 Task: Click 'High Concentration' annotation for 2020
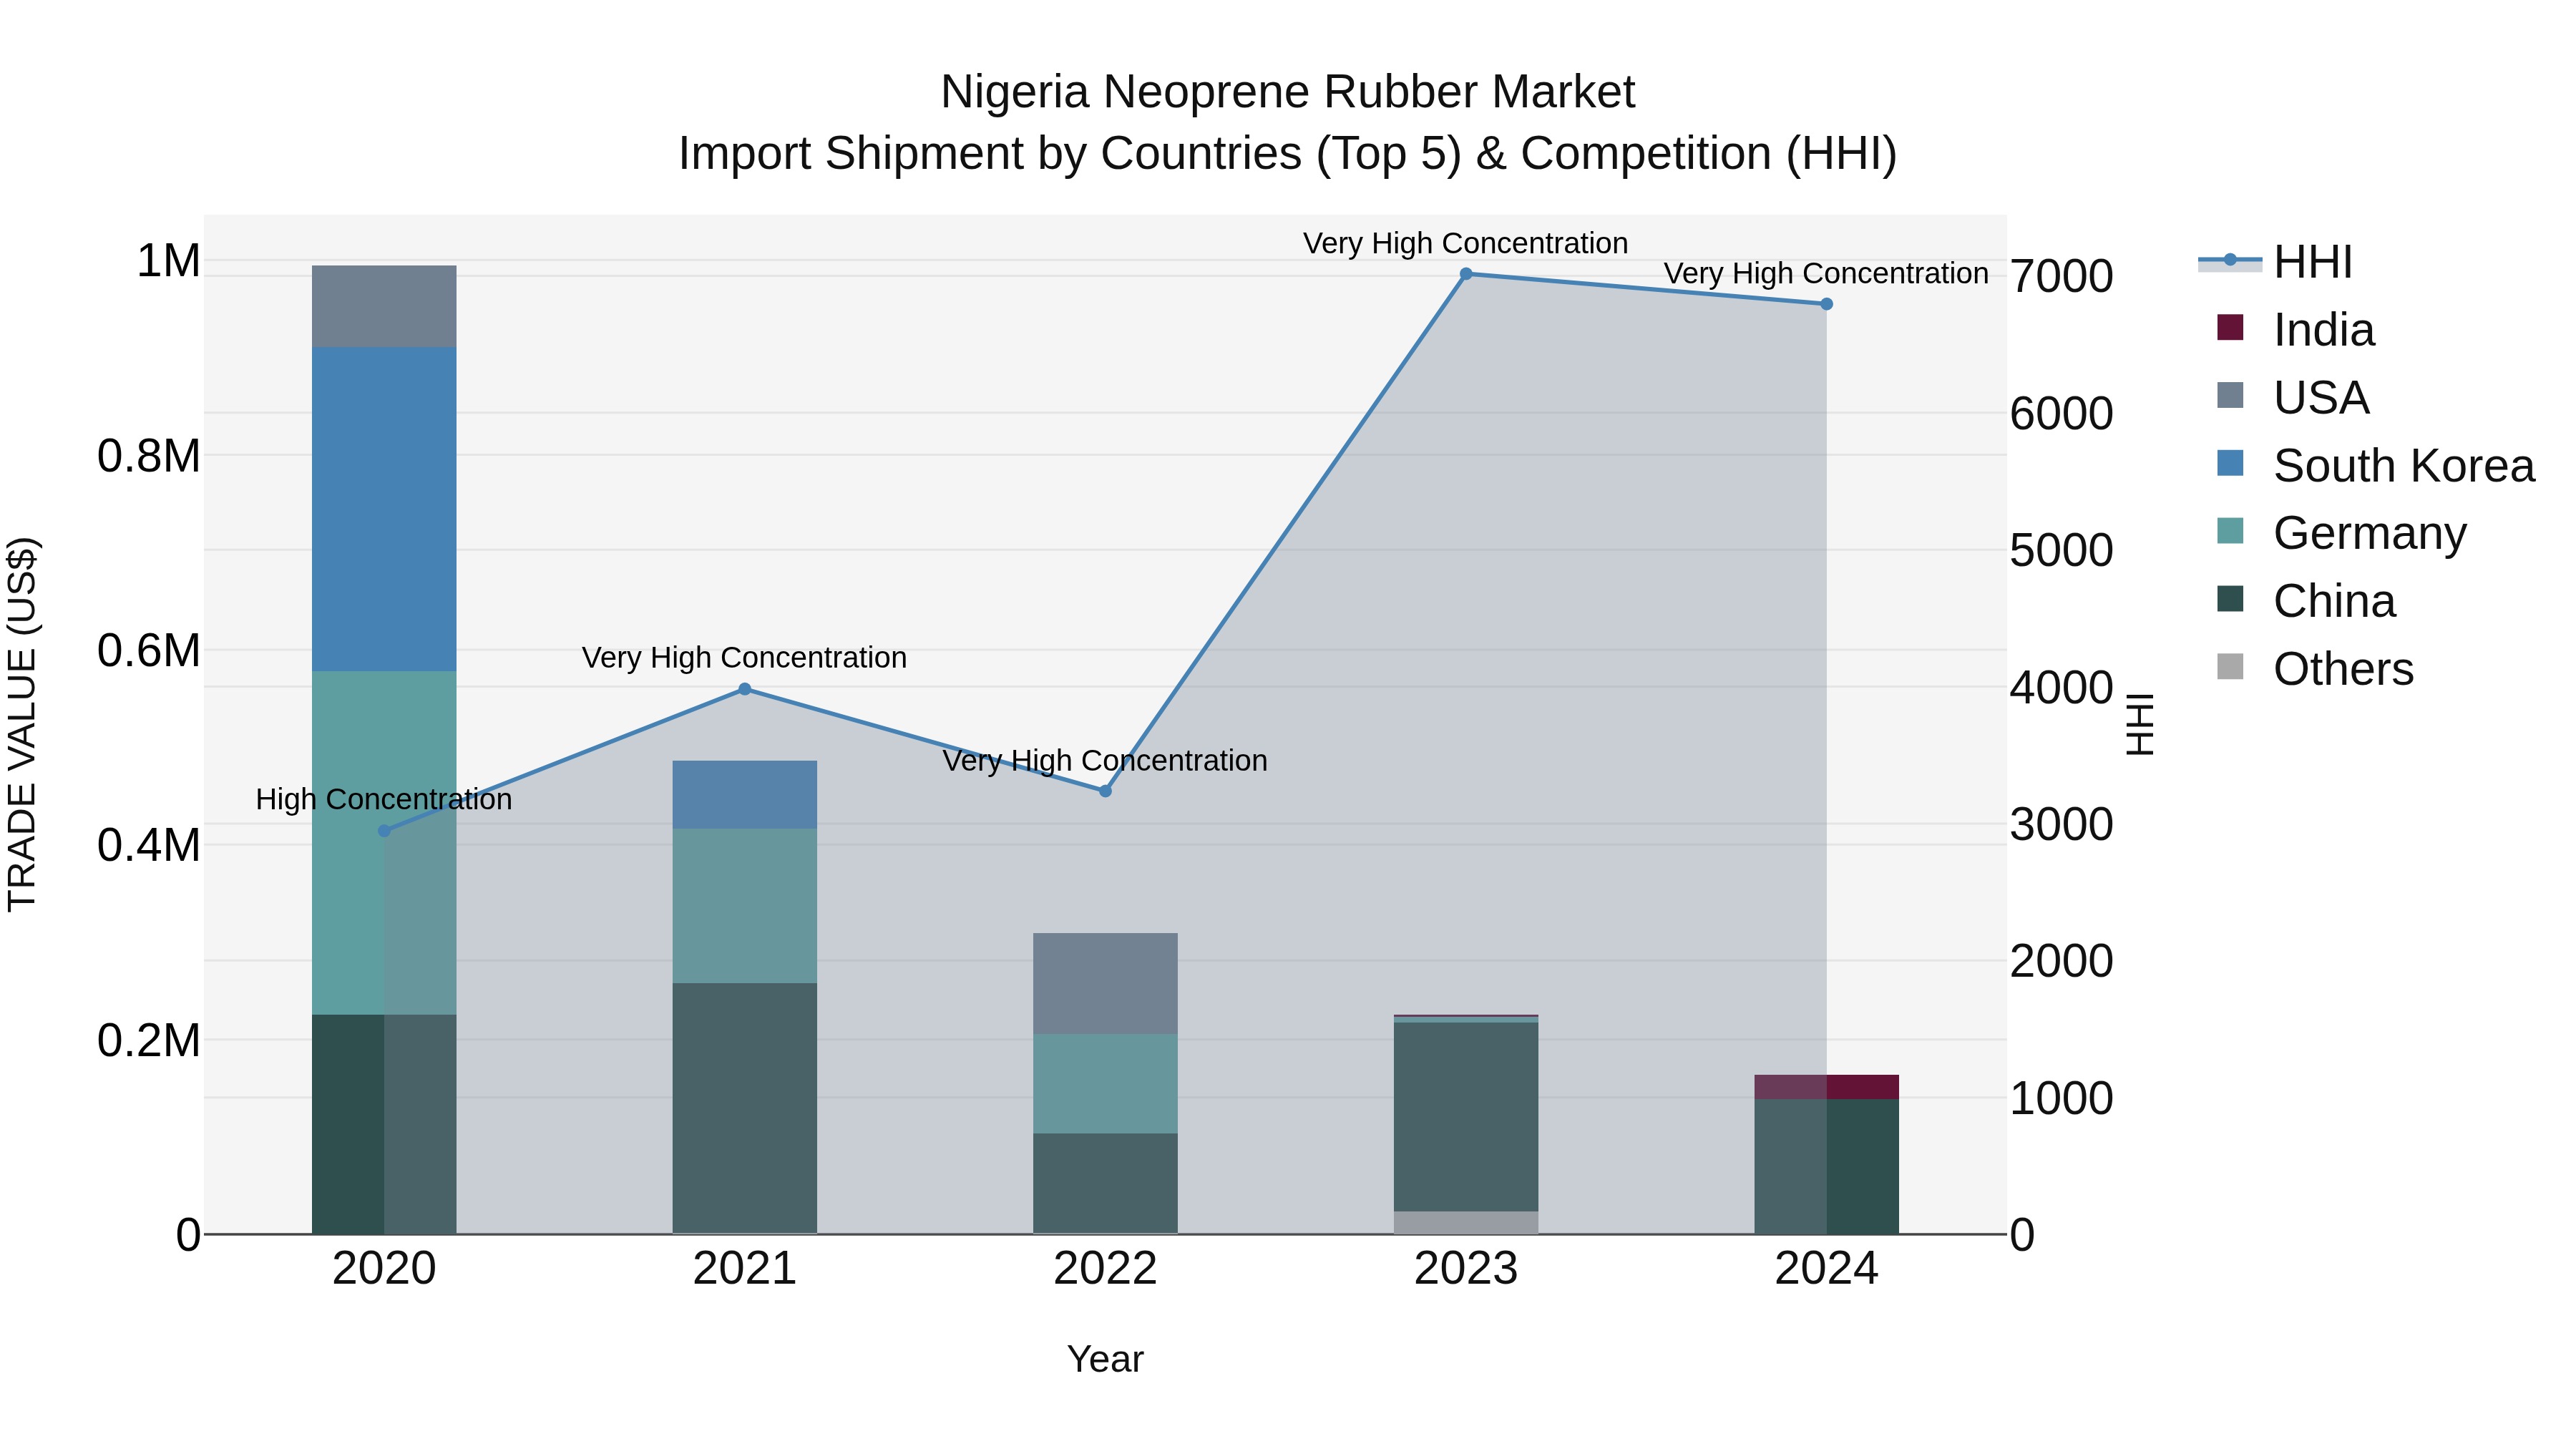[x=384, y=800]
